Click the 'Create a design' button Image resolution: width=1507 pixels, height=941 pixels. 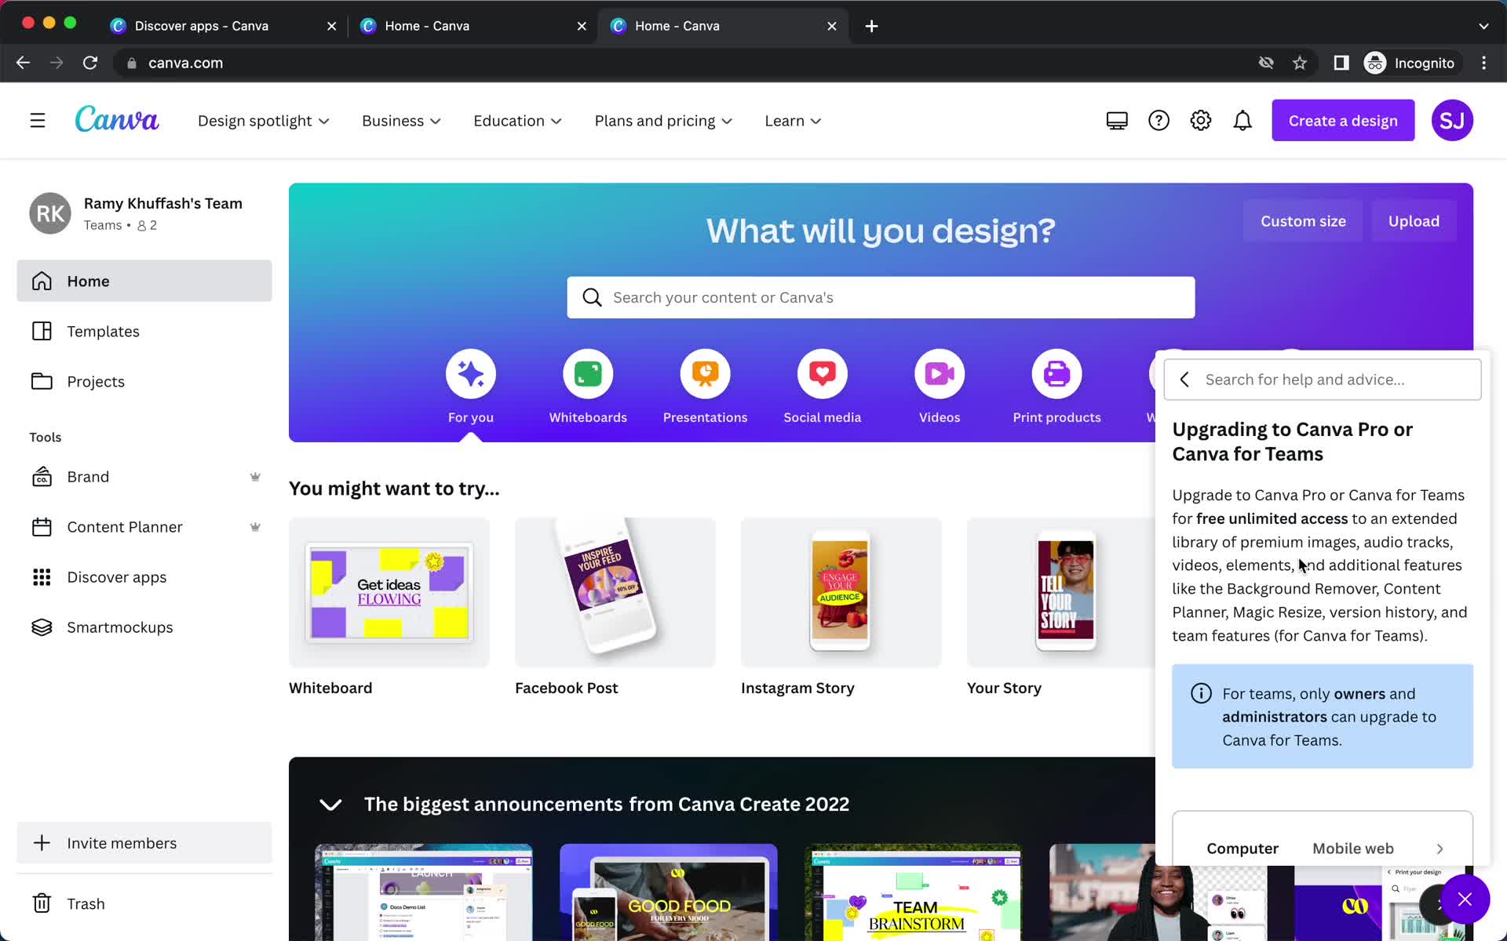click(x=1342, y=120)
